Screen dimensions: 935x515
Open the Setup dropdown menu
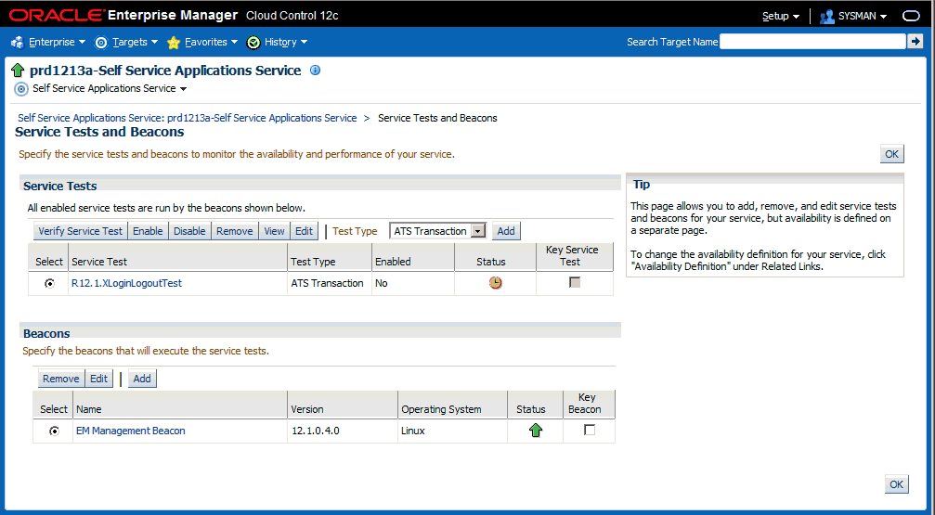click(x=781, y=16)
